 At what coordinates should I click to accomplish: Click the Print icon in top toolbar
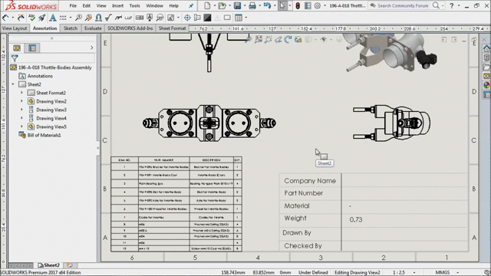point(252,5)
